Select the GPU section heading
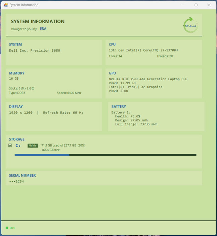Image resolution: width=217 pixels, height=236 pixels. [112, 73]
